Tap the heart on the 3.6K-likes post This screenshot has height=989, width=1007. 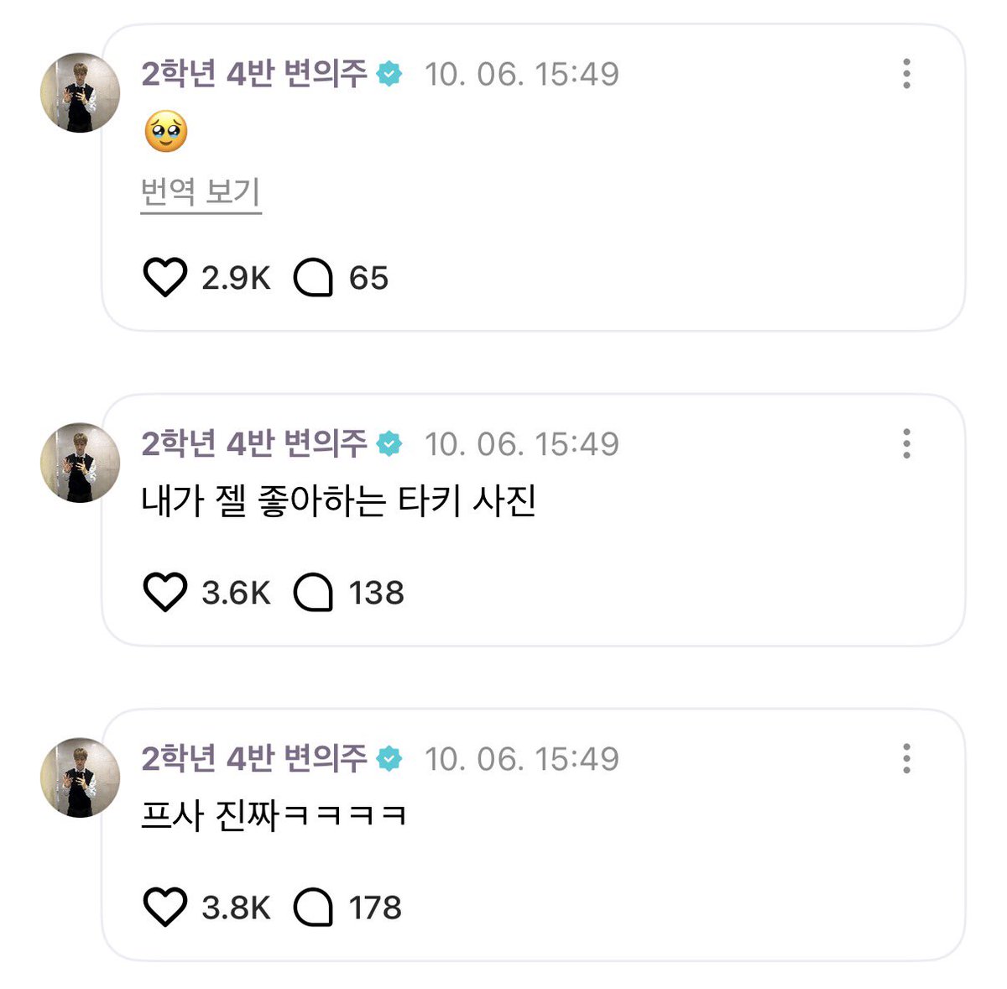pyautogui.click(x=164, y=593)
